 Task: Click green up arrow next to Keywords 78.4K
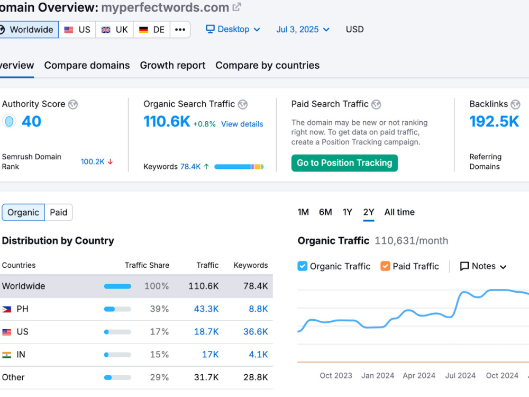[206, 166]
